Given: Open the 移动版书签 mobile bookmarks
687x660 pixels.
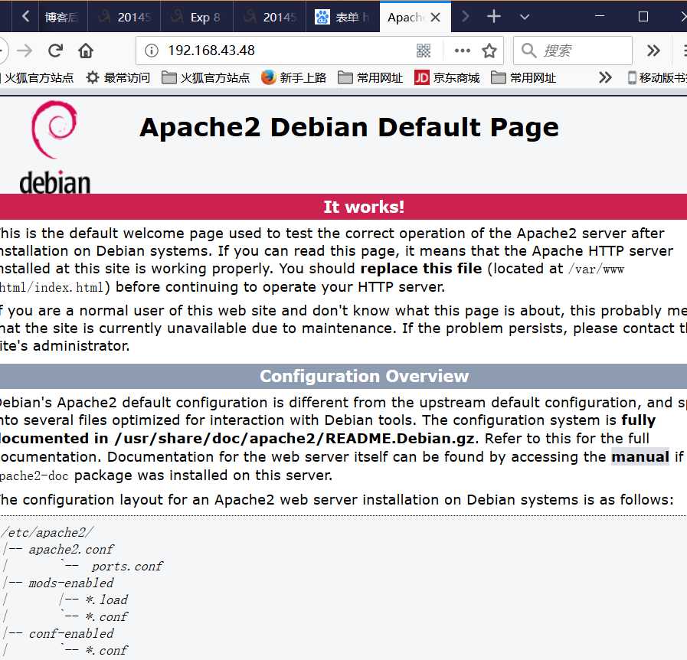Looking at the screenshot, I should [x=657, y=78].
